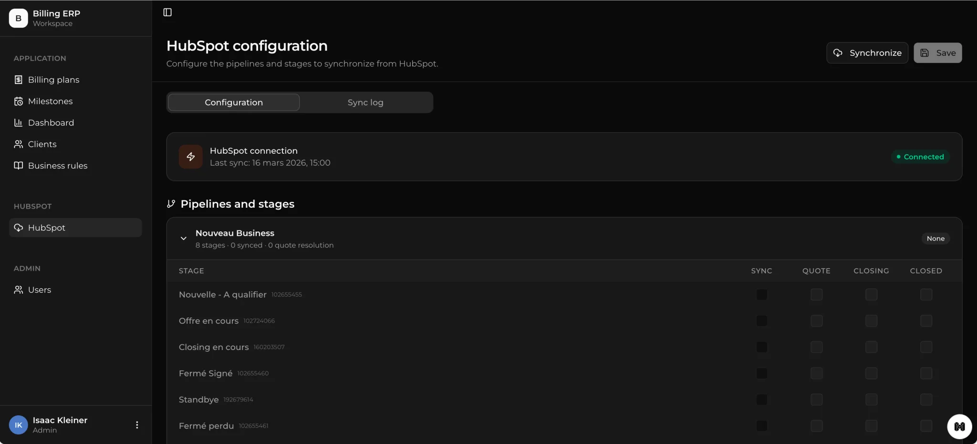Enable Sync for Standbye

[x=762, y=400]
